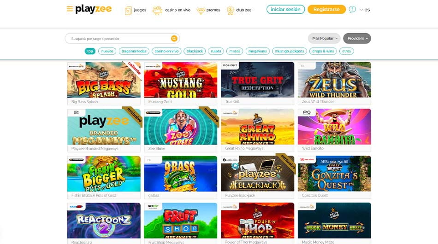The image size is (438, 244).
Task: Expand the Más Popular sort dropdown
Action: tap(324, 38)
